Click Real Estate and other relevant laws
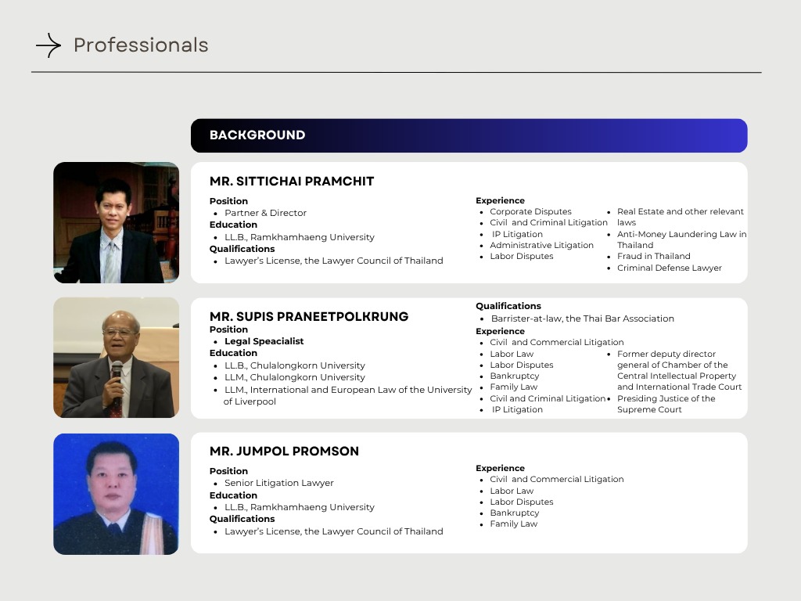The width and height of the screenshot is (801, 601). [681, 218]
